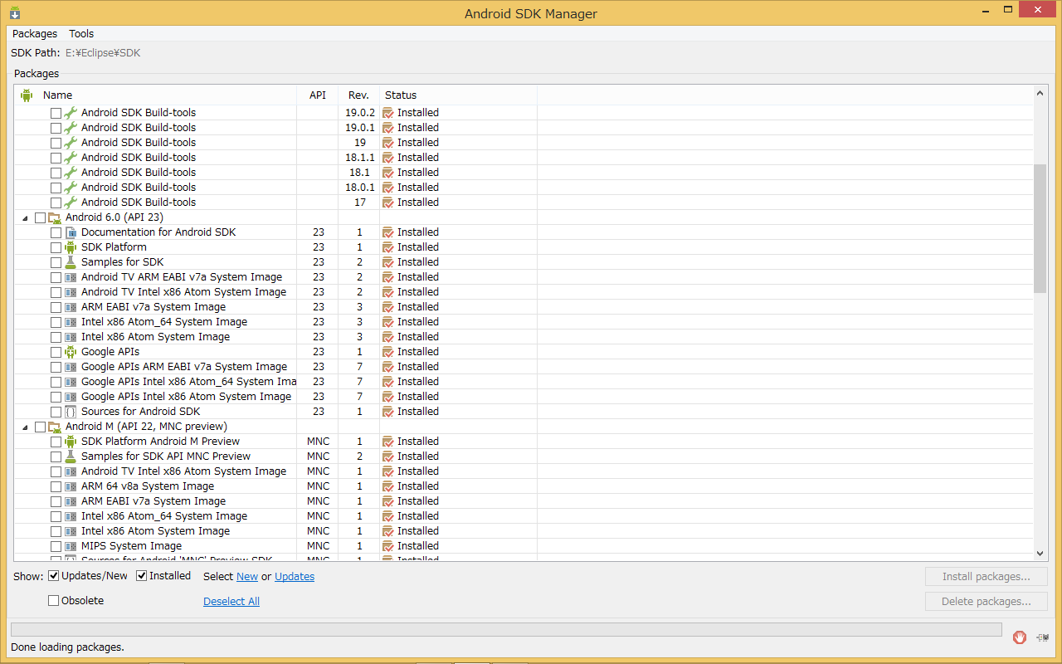Click the Select New link
This screenshot has height=664, width=1062.
[x=247, y=576]
